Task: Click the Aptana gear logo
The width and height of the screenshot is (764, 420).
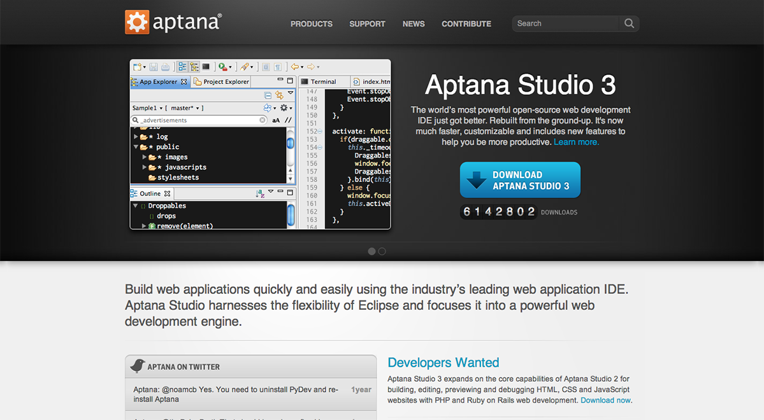Action: click(x=137, y=22)
